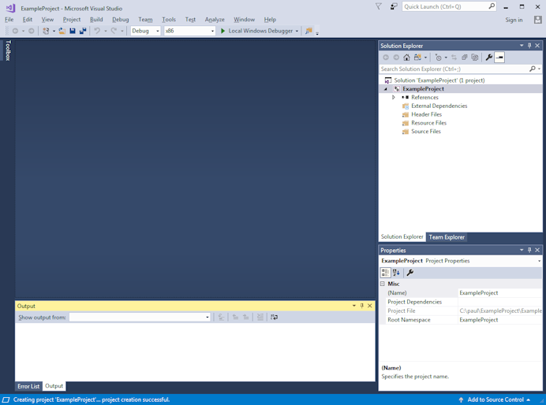Switch to the Team Explorer tab
Image resolution: width=546 pixels, height=405 pixels.
coord(447,237)
